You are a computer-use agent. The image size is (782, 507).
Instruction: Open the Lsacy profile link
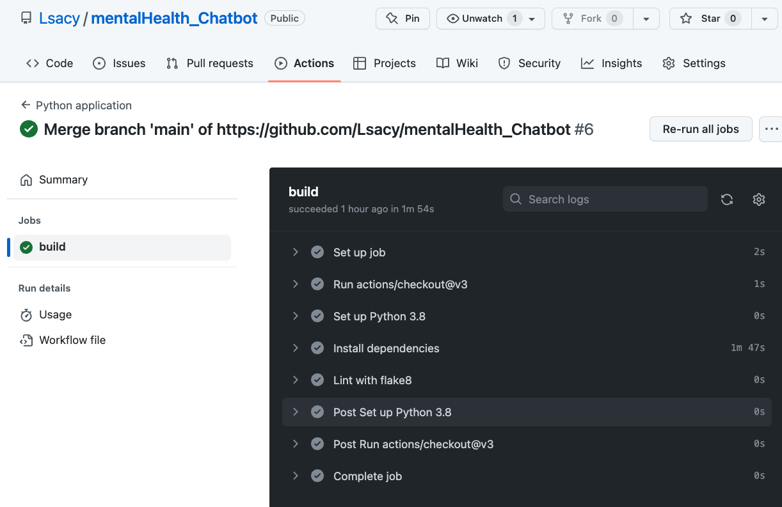click(x=59, y=18)
